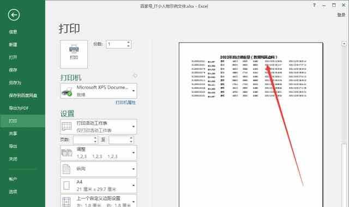This screenshot has height=207, width=349.
Task: Open the 上一个自定义边距设置 margins dropdown
Action: click(99, 201)
